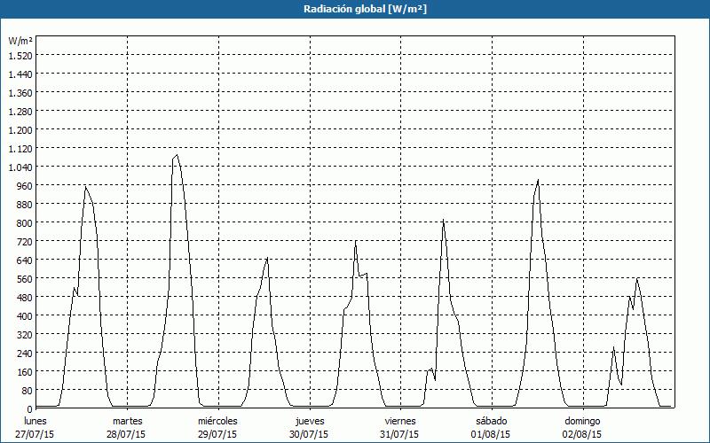Click the 27/07/15 date label
Image resolution: width=710 pixels, height=443 pixels.
(x=35, y=434)
